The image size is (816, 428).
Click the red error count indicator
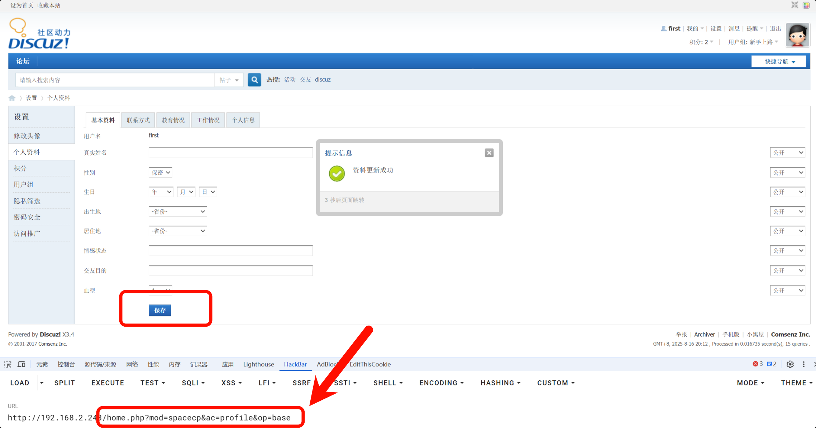[x=758, y=364]
